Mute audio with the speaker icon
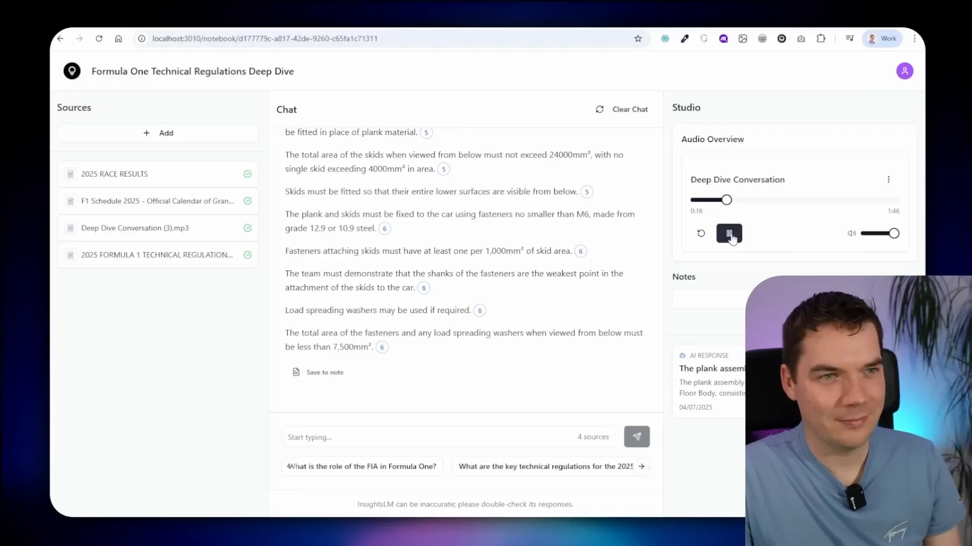The width and height of the screenshot is (972, 546). click(x=852, y=233)
